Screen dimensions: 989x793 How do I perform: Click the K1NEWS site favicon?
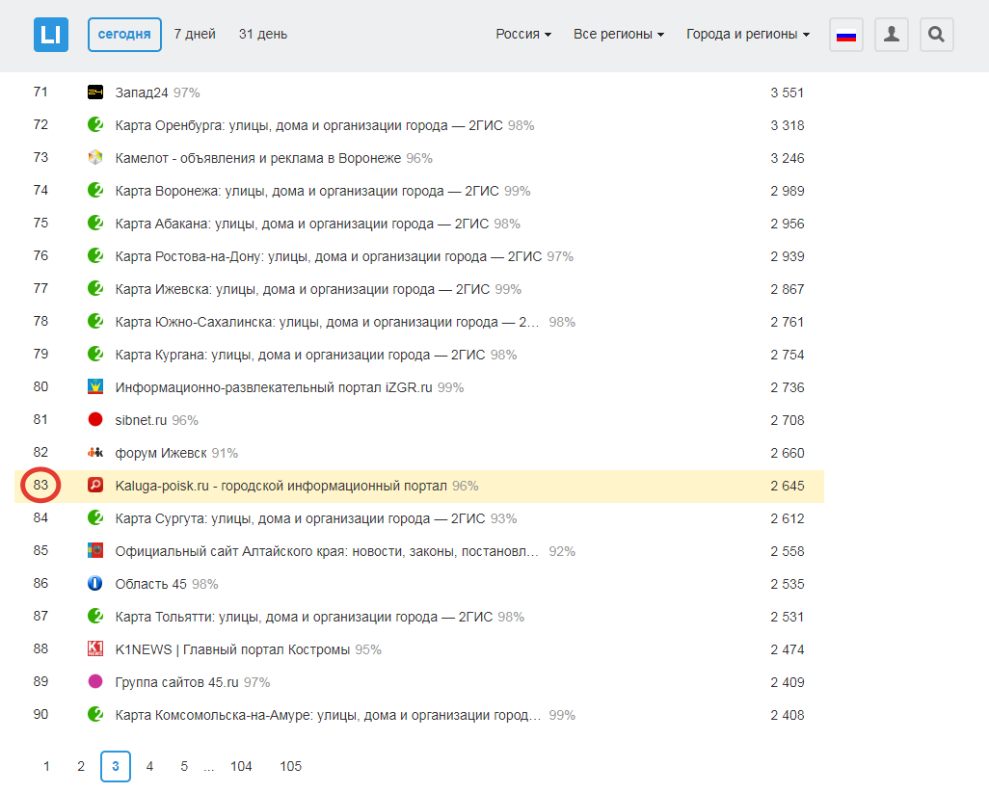click(95, 649)
